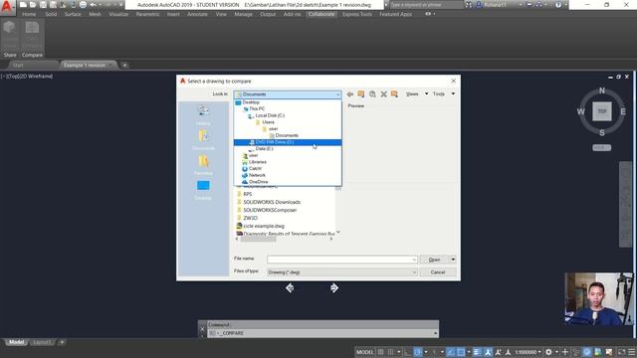Click the Create New Folder icon in dialog

pyautogui.click(x=394, y=94)
